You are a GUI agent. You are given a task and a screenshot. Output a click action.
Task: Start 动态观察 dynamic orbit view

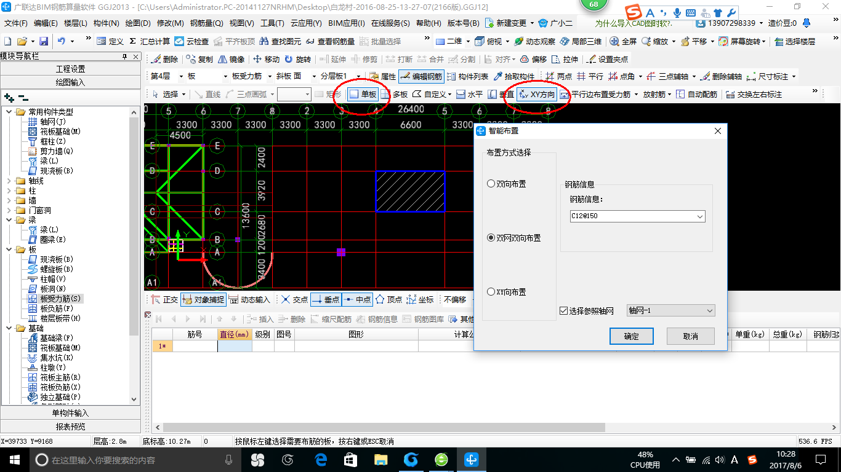(534, 41)
